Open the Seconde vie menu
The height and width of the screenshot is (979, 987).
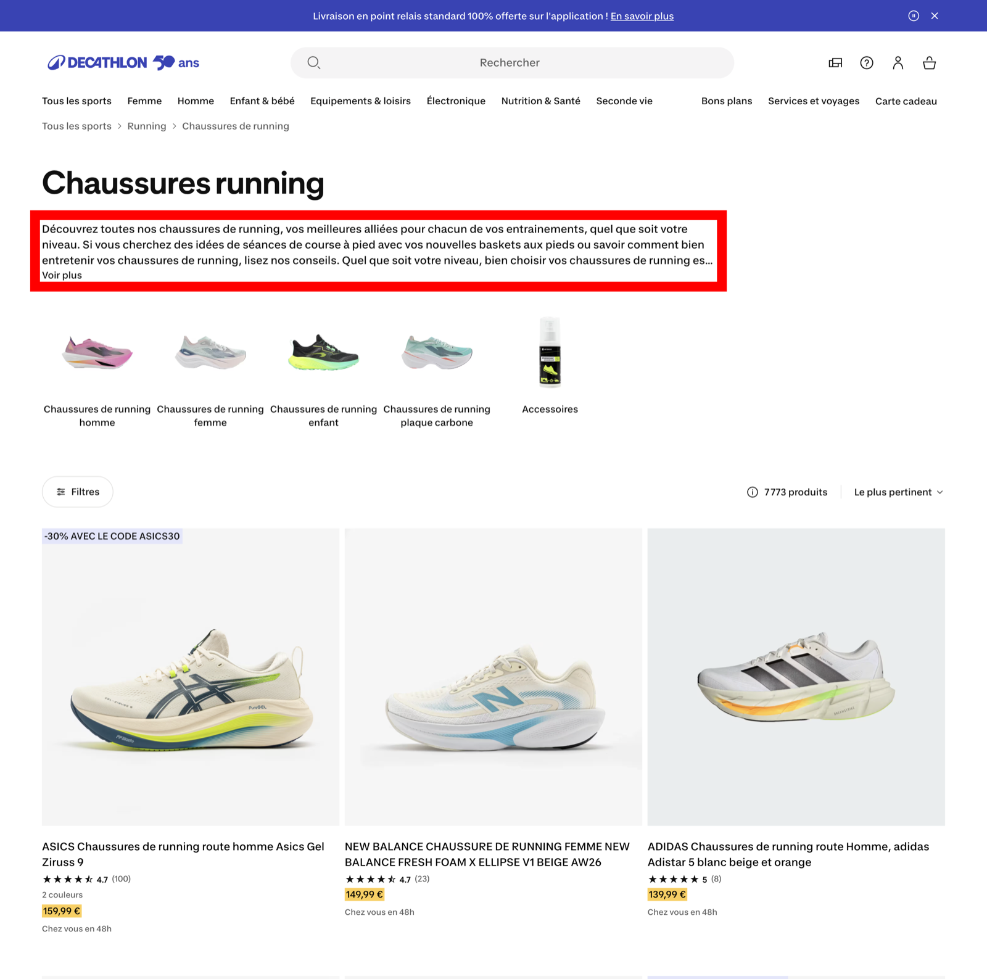(x=624, y=101)
